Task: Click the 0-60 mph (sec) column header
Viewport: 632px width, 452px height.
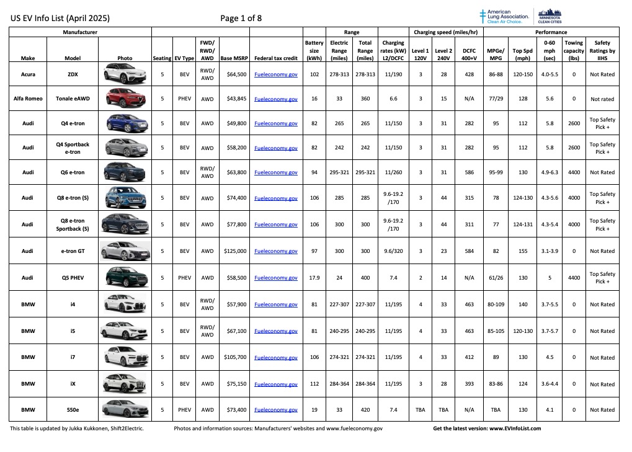Action: [x=550, y=50]
